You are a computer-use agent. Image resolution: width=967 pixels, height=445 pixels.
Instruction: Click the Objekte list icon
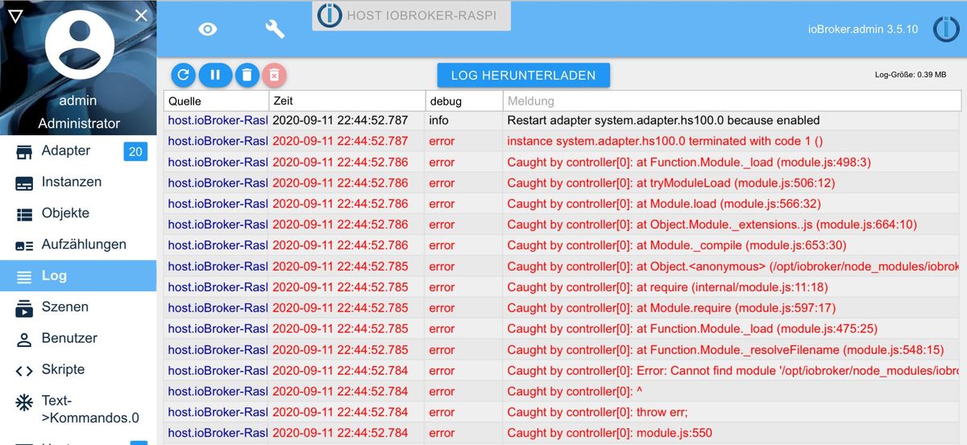click(x=25, y=214)
